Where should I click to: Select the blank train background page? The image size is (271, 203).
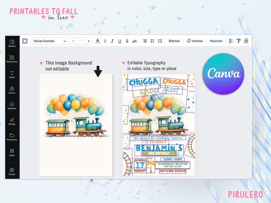76,125
